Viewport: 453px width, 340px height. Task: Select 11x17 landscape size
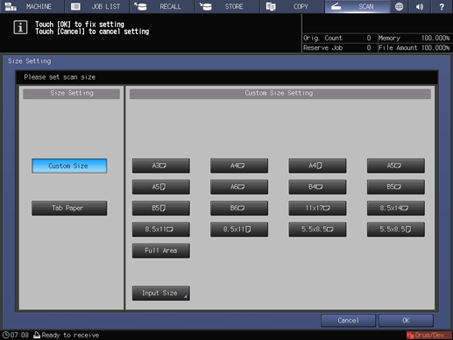[317, 208]
